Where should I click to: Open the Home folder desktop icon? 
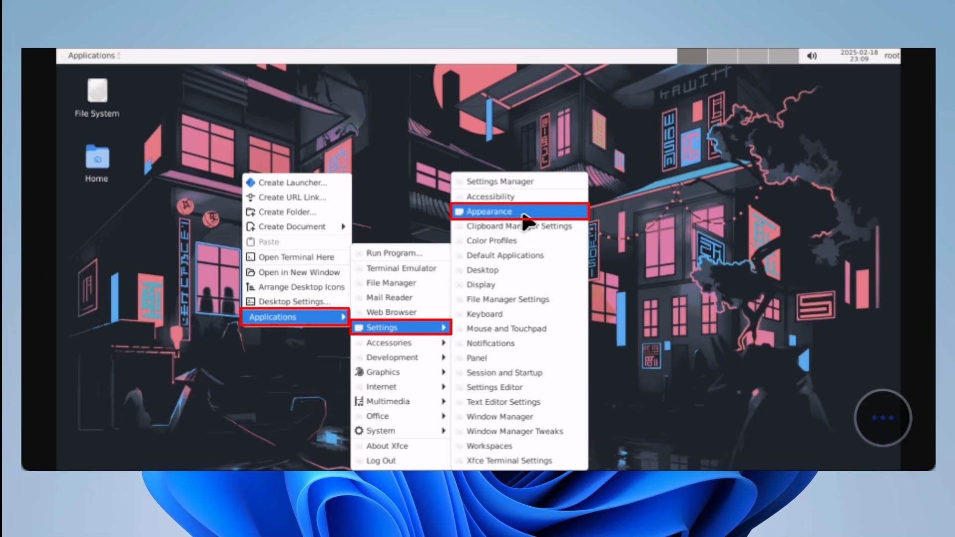(97, 158)
